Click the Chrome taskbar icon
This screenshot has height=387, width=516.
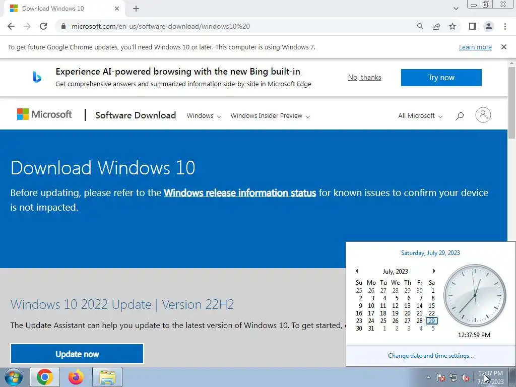[45, 377]
